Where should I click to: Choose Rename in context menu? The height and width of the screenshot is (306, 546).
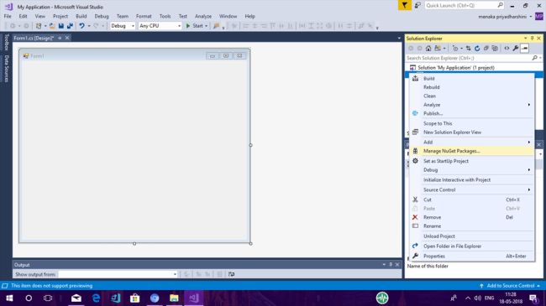[472, 226]
